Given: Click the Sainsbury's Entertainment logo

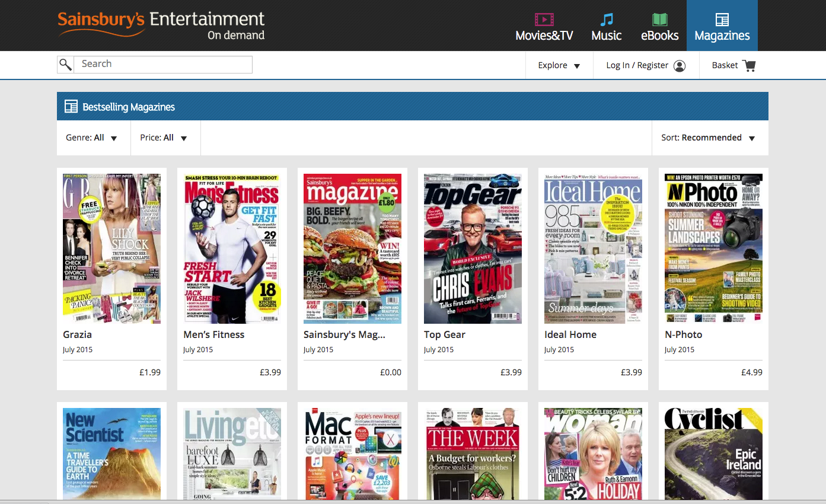Looking at the screenshot, I should pyautogui.click(x=161, y=25).
